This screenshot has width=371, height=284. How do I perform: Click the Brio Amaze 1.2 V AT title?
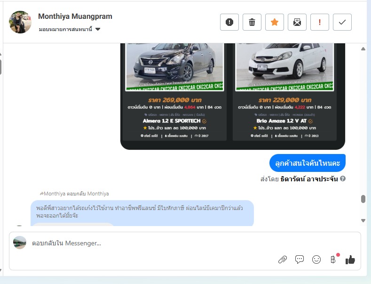pos(282,121)
